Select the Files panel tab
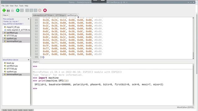198x111 pixels. [5, 15]
